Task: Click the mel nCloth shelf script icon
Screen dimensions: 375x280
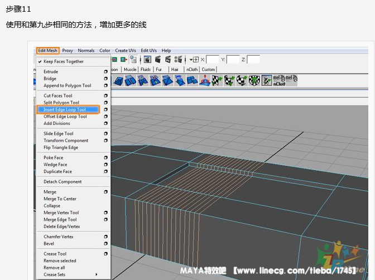Action: tap(279, 80)
